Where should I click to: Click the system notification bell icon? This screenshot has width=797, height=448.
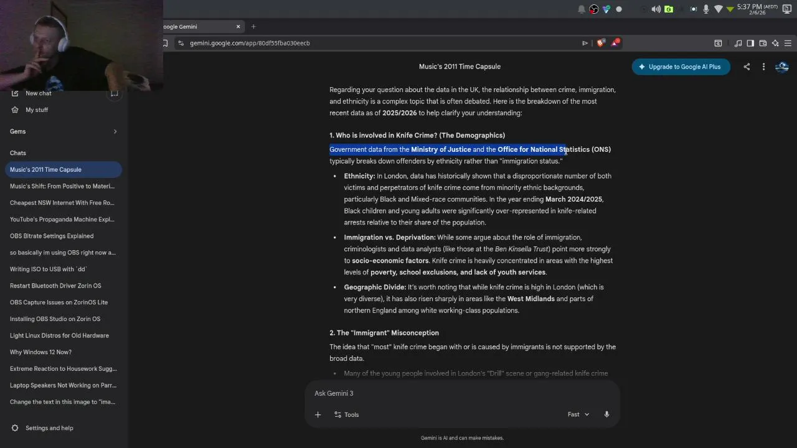tap(582, 9)
